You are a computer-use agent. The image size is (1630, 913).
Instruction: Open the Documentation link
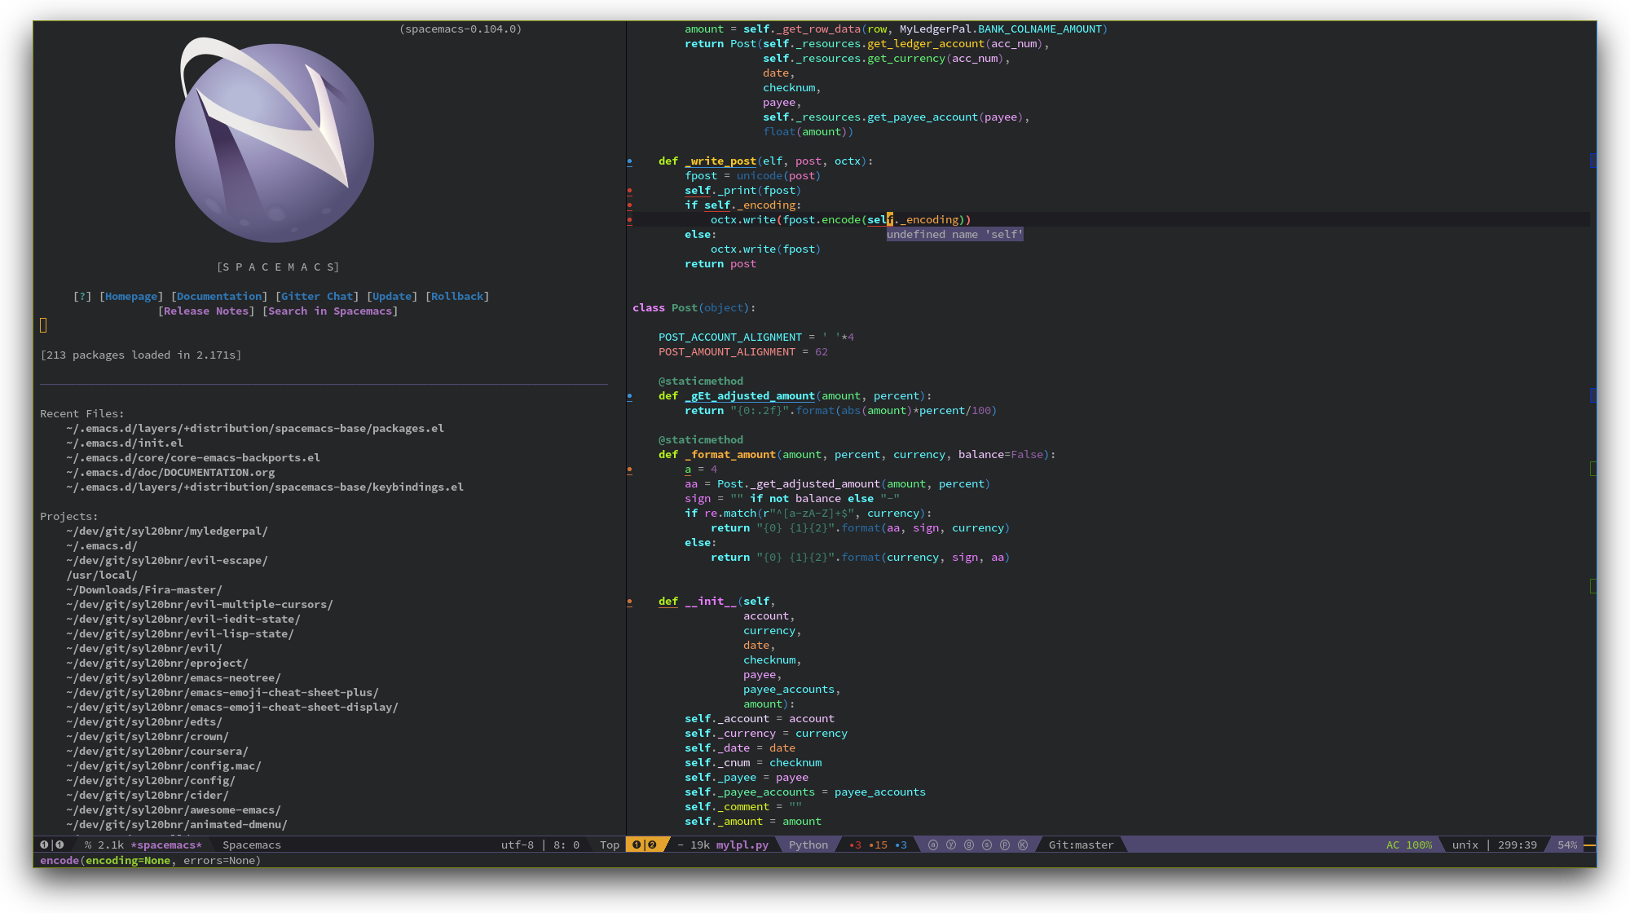pyautogui.click(x=218, y=296)
